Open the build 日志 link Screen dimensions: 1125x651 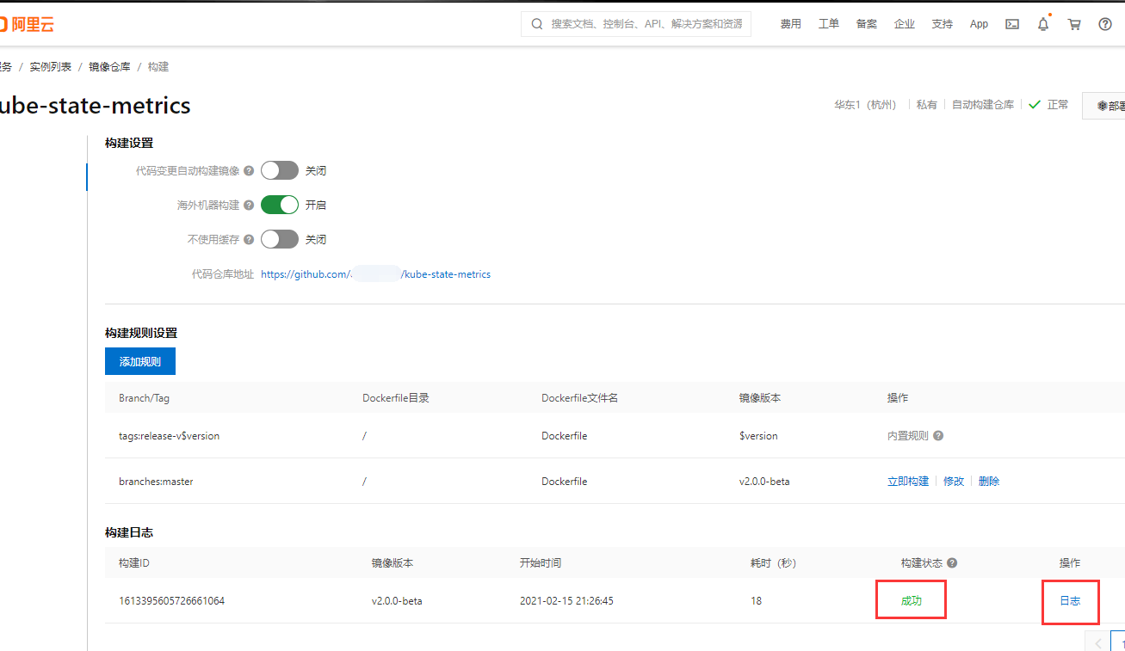(x=1070, y=600)
